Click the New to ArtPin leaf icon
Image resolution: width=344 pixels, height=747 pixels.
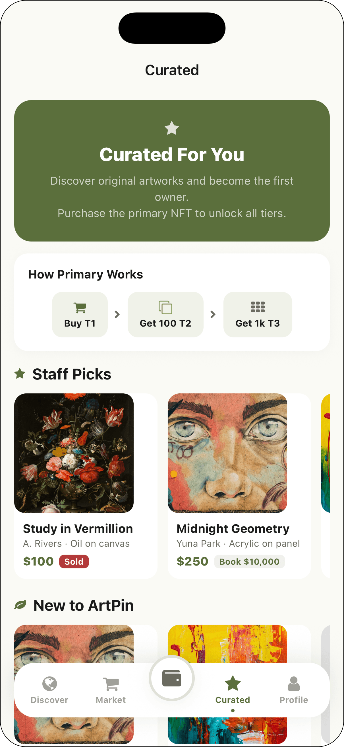[20, 605]
